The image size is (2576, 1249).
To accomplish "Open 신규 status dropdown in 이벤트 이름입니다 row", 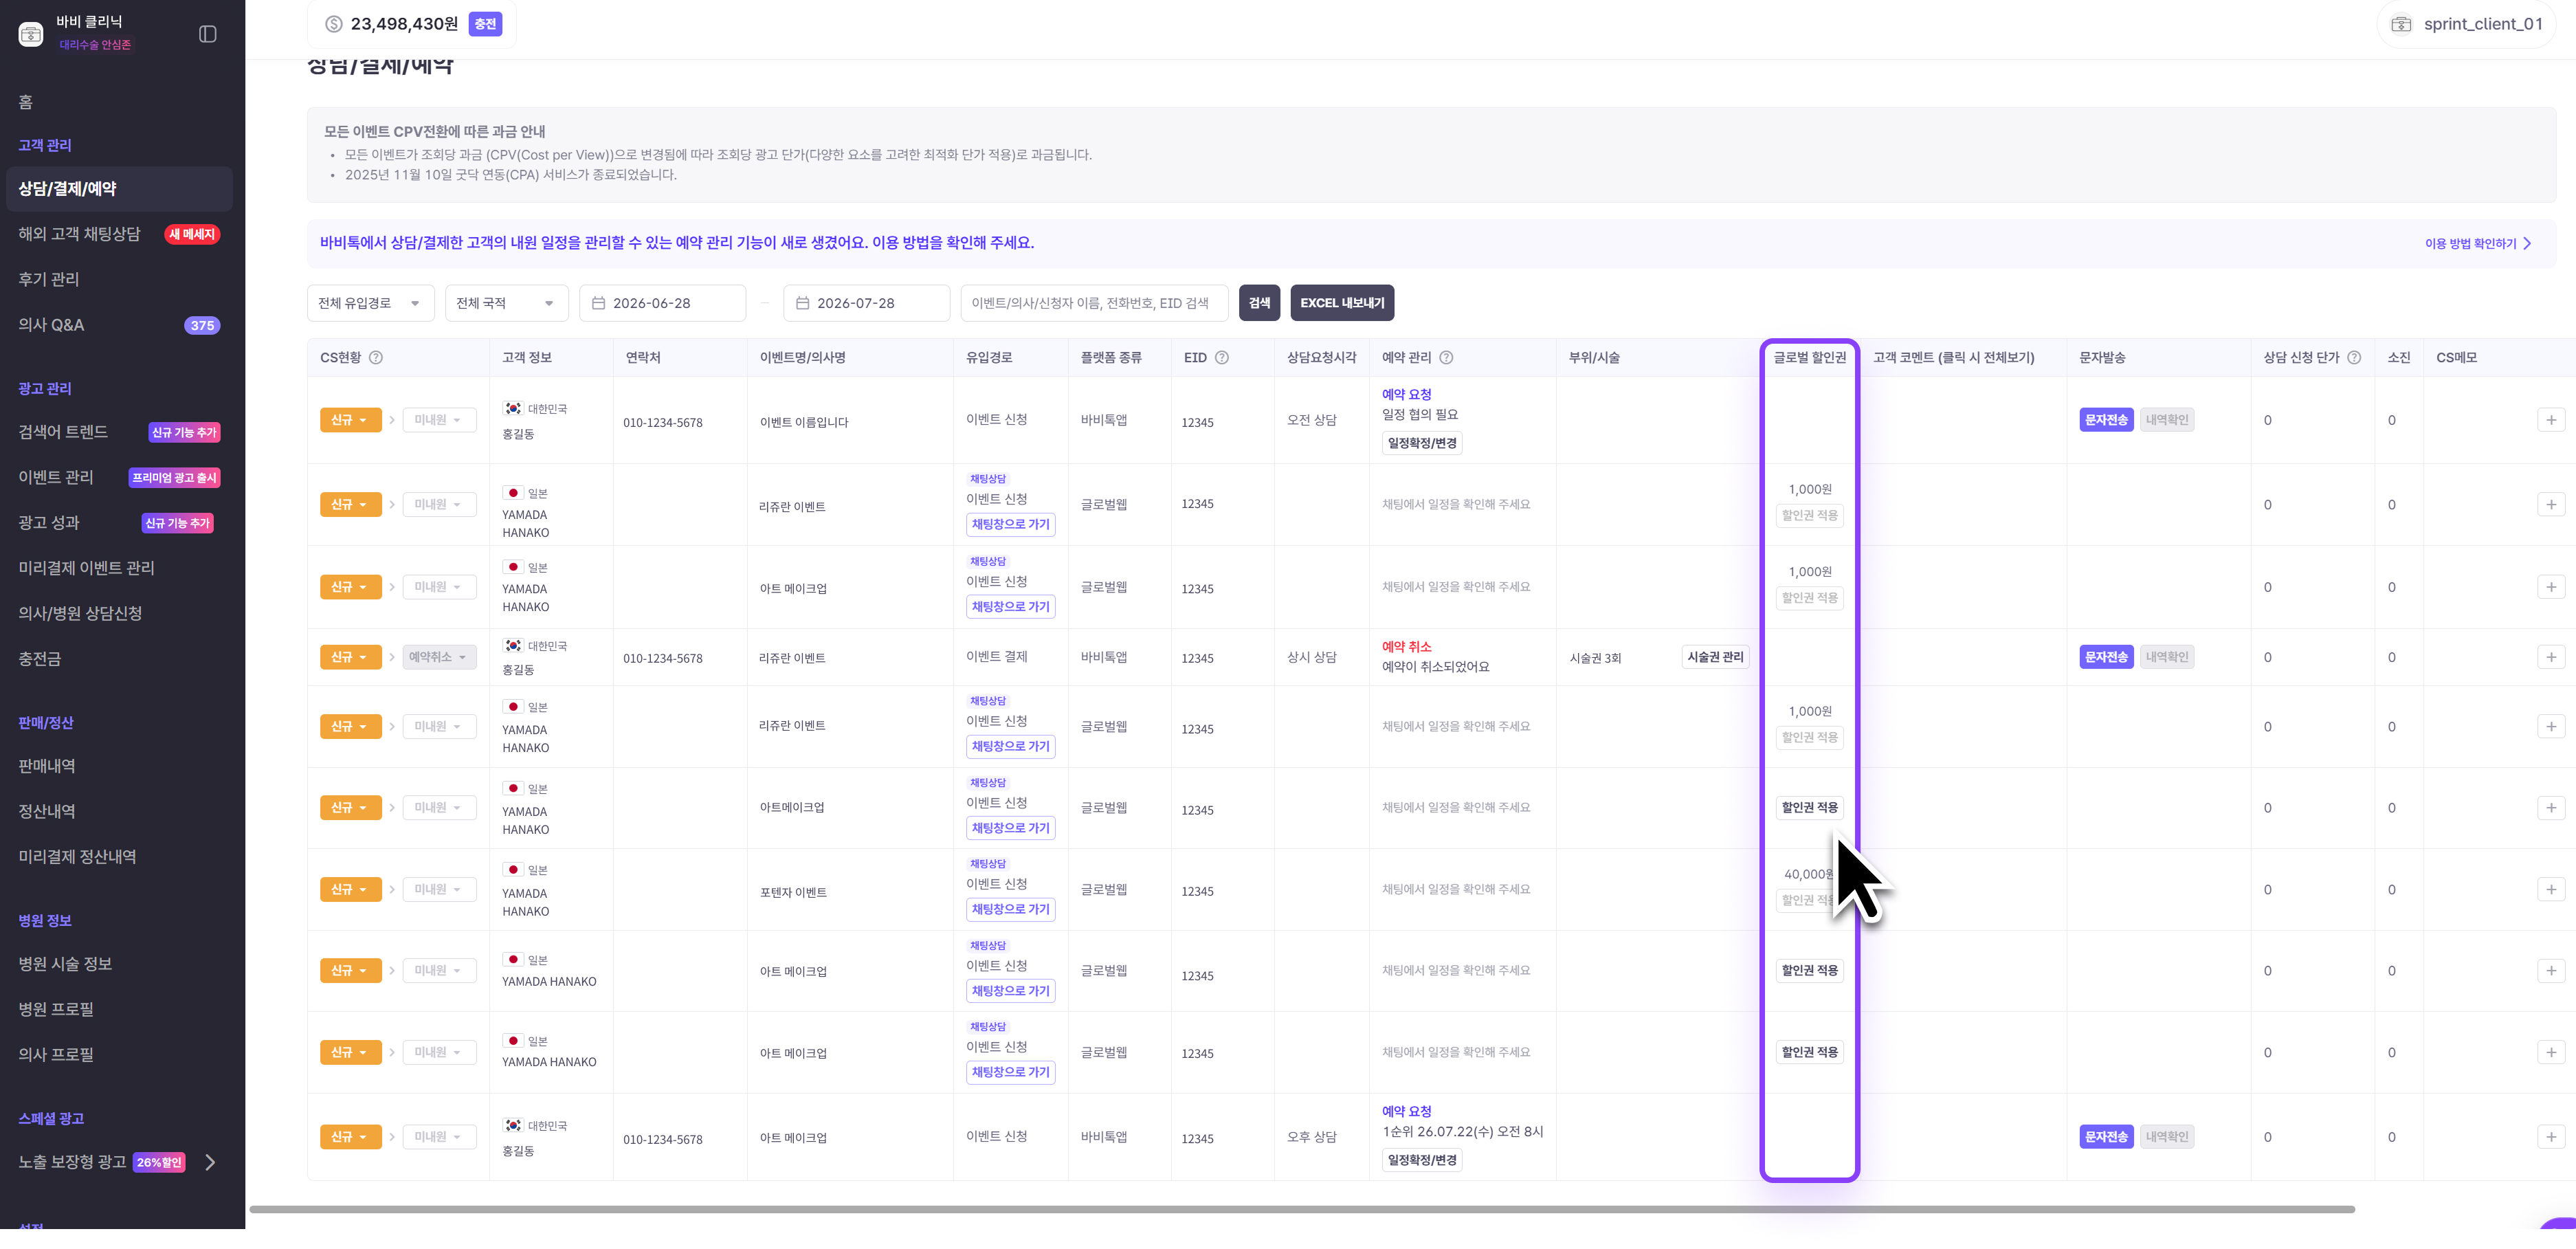I will [x=351, y=420].
